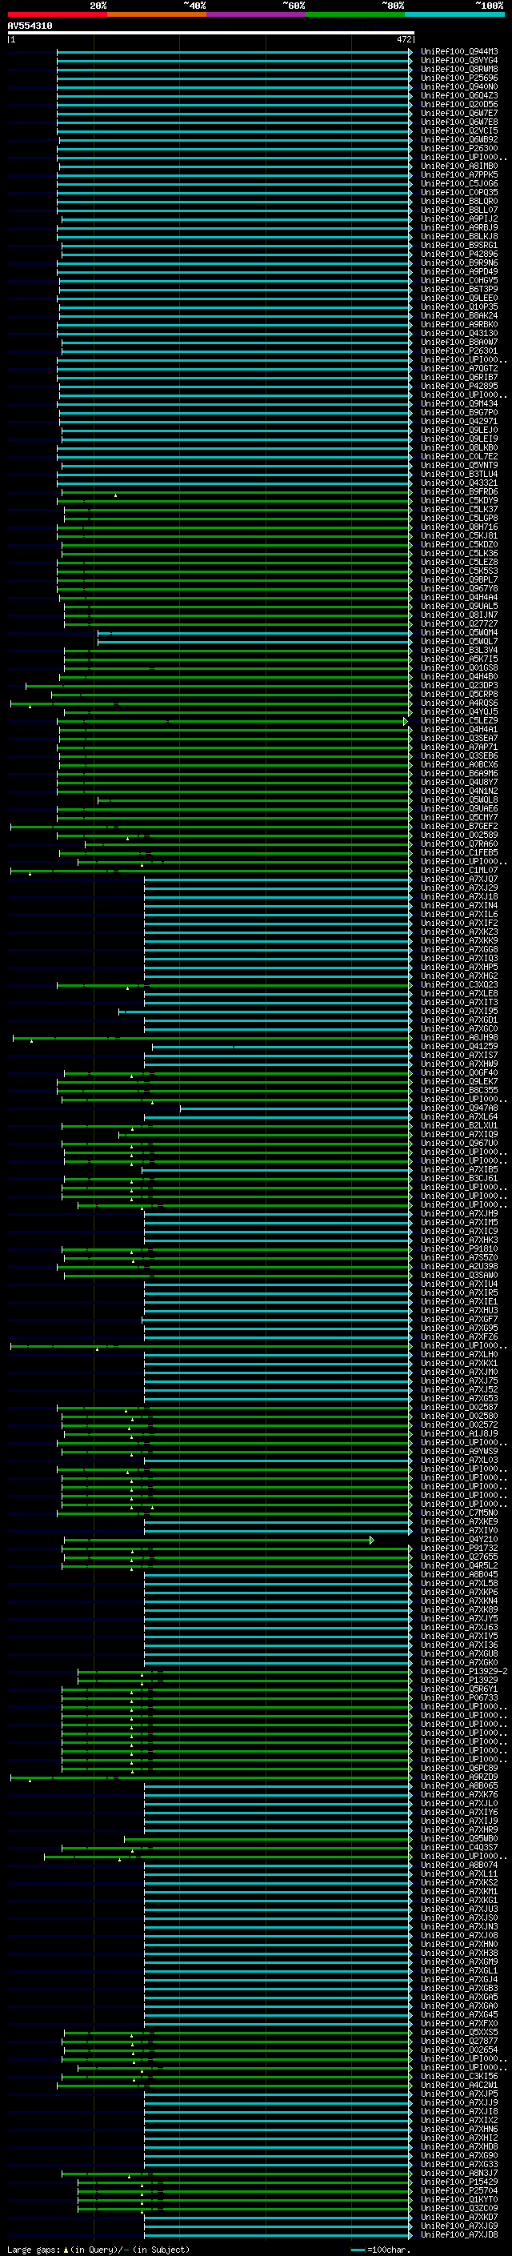Screen dimensions: 512x2256
Task: Open hit UniRef100_A9PIJ2
Action: tap(459, 219)
